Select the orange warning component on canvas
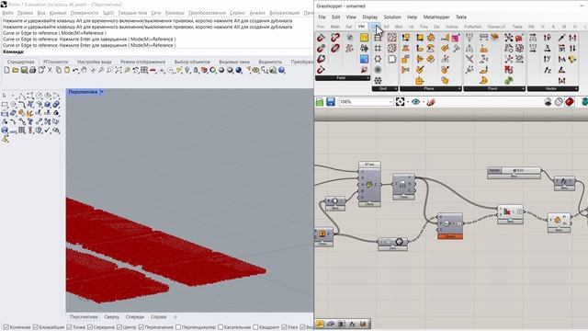Image resolution: width=588 pixels, height=331 pixels. [x=450, y=225]
